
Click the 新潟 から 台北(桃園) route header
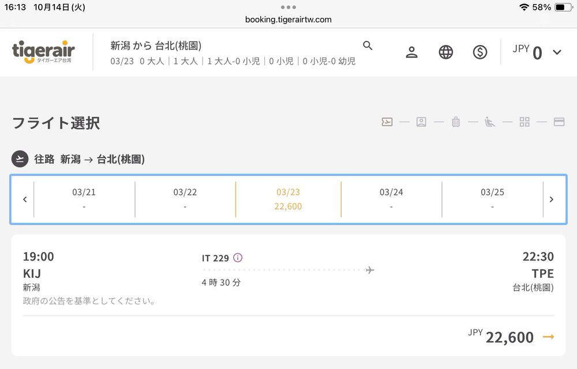pos(156,46)
